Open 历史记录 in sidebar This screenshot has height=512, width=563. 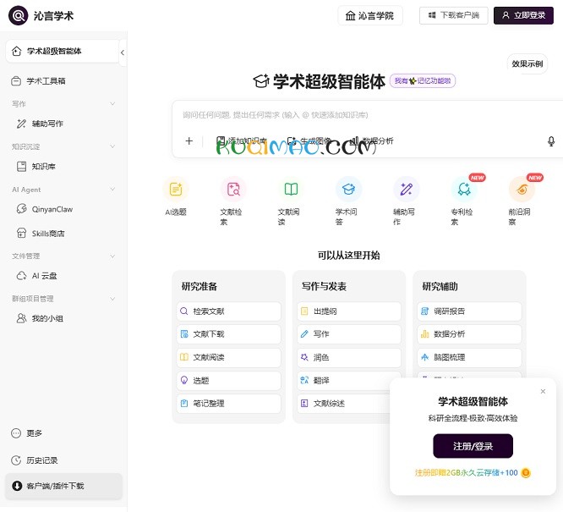[x=35, y=460]
